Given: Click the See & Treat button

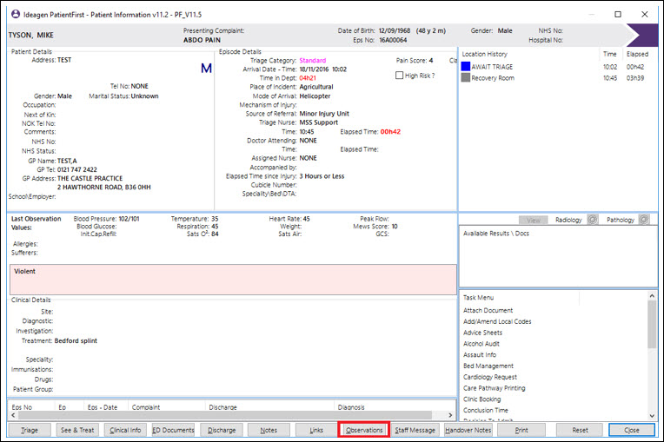Looking at the screenshot, I should pyautogui.click(x=77, y=430).
